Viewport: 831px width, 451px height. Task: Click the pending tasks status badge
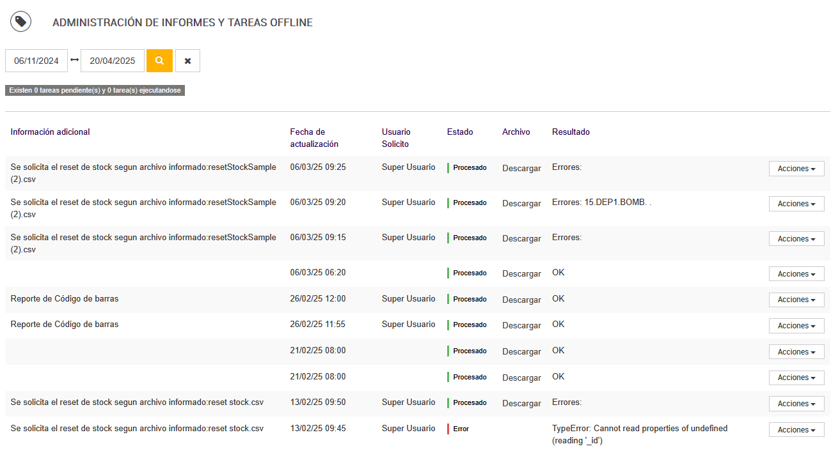pyautogui.click(x=95, y=91)
